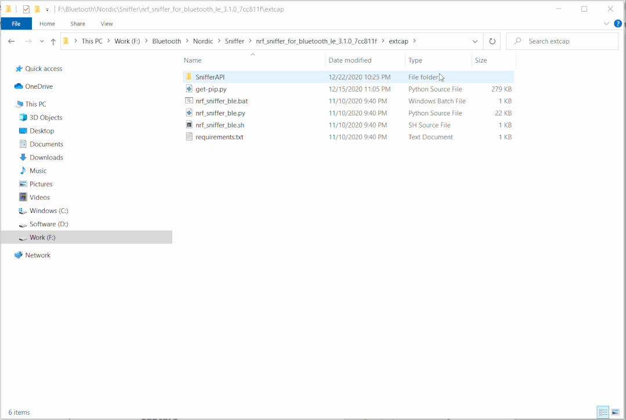Select the SnifferAPI folder icon

click(x=189, y=77)
